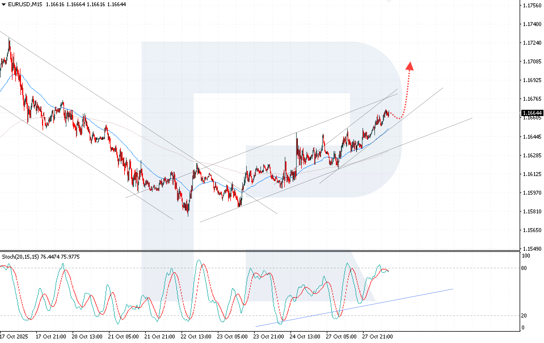This screenshot has height=343, width=544.
Task: Select the 24 Oct 13:00 time label
Action: pos(305,336)
